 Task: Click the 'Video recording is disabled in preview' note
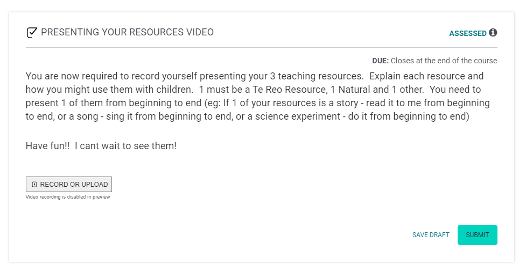click(x=68, y=197)
